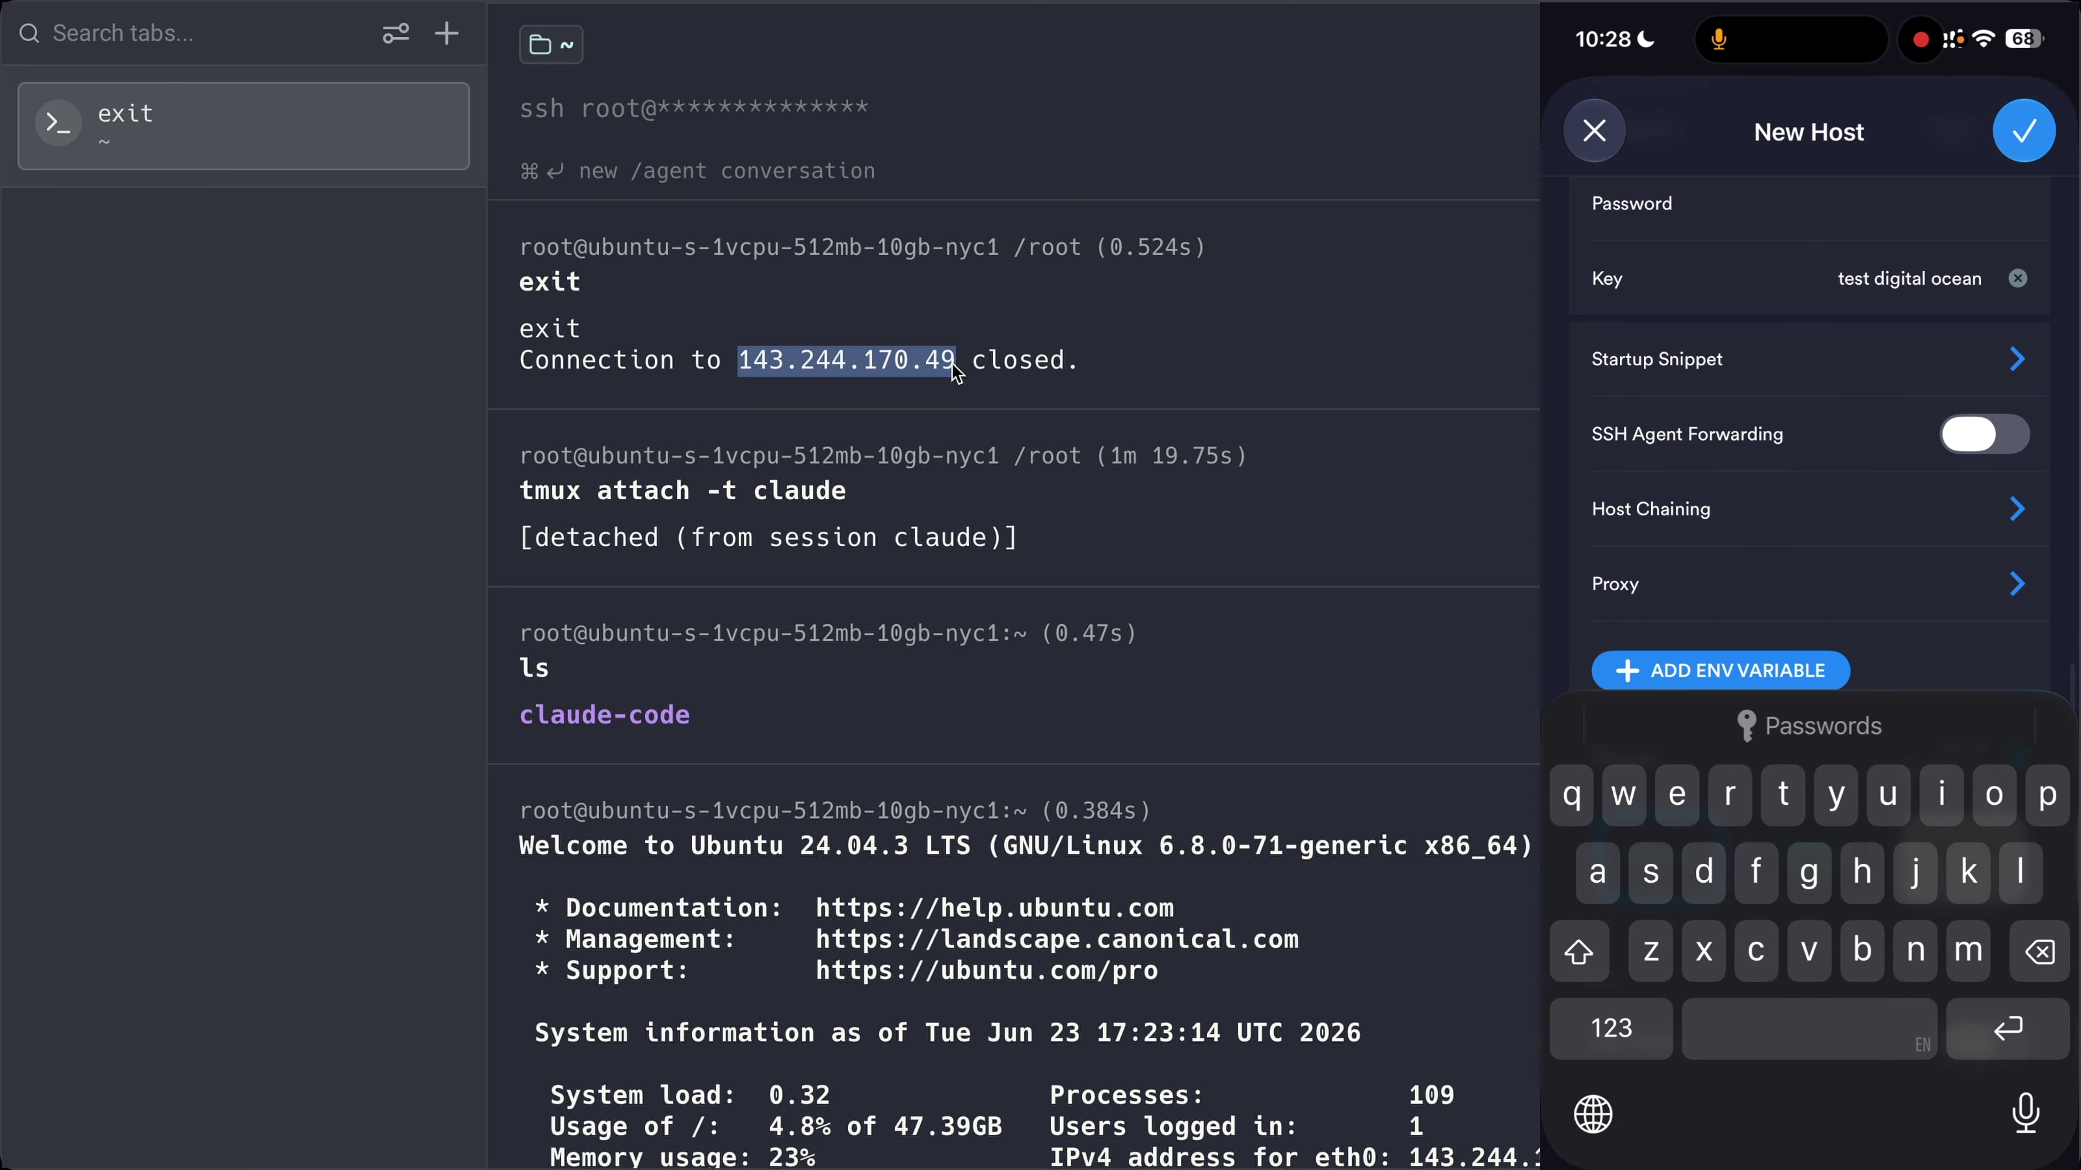Click the Welcome to Ubuntu 24.04.3 LTS line

tap(1025, 846)
